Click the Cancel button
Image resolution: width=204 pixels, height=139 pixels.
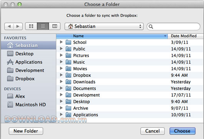[152, 131]
